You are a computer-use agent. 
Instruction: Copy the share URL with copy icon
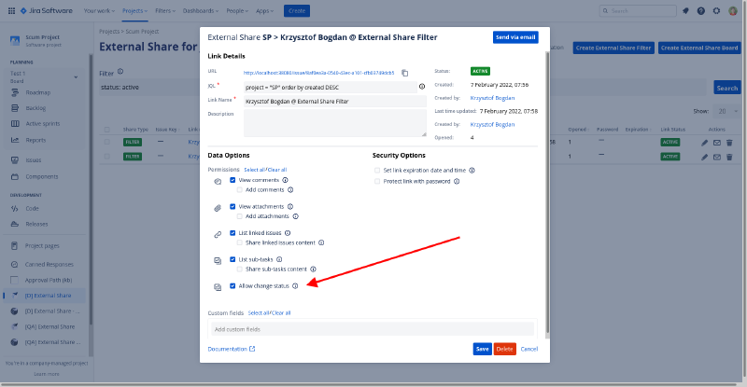click(404, 73)
